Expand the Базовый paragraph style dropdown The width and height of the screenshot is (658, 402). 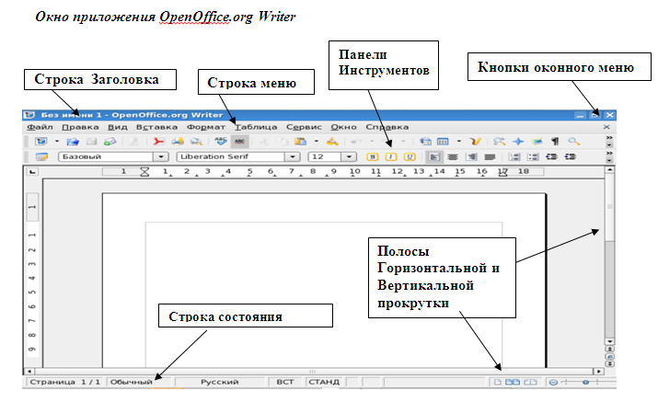160,156
